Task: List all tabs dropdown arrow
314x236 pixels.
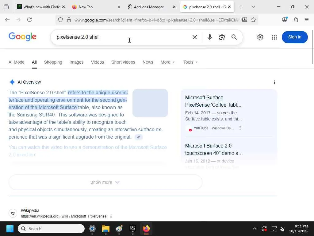Action: (x=253, y=7)
